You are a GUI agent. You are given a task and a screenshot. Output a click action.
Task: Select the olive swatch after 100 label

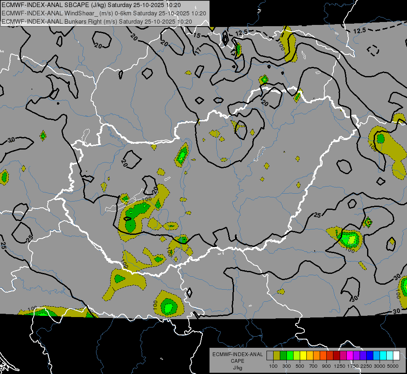point(276,356)
